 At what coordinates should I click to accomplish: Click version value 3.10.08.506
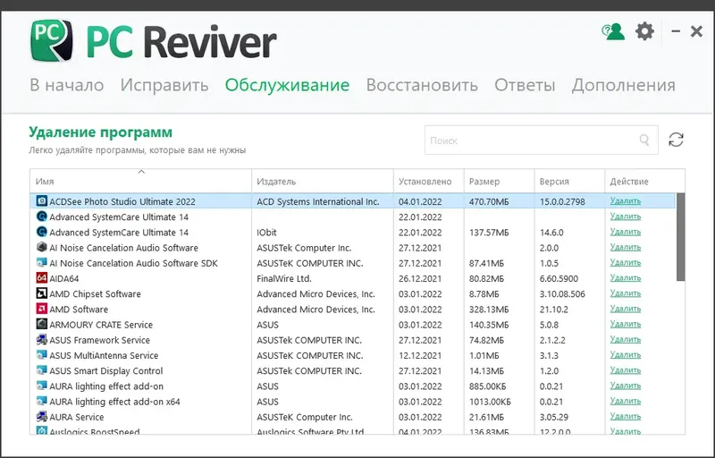562,293
